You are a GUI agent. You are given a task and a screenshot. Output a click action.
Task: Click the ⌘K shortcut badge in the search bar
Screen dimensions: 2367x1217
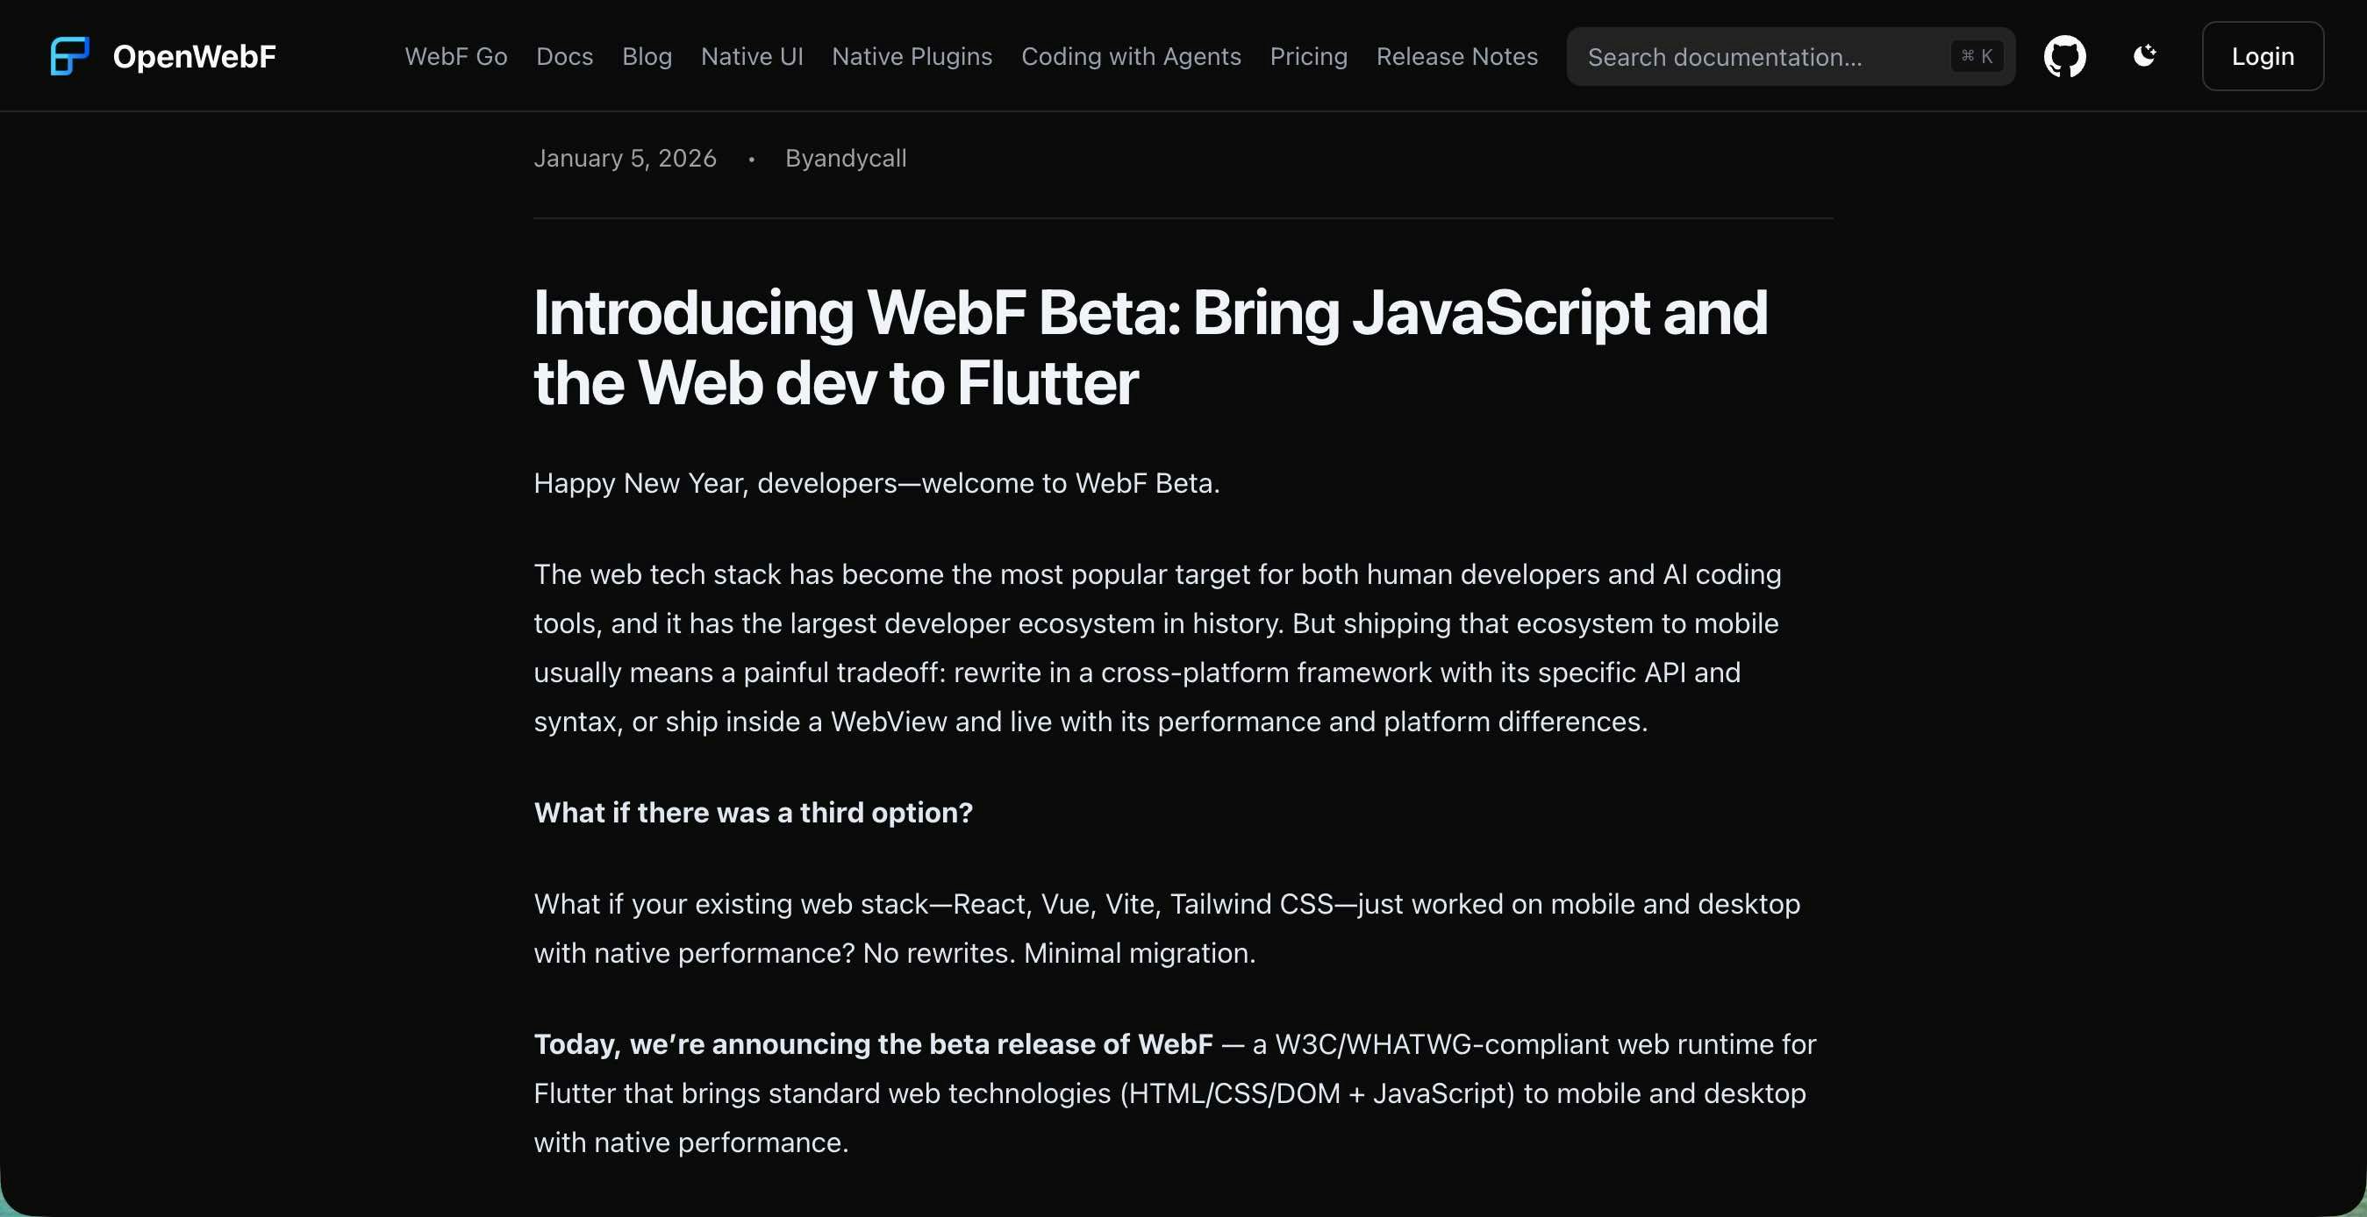click(1977, 56)
